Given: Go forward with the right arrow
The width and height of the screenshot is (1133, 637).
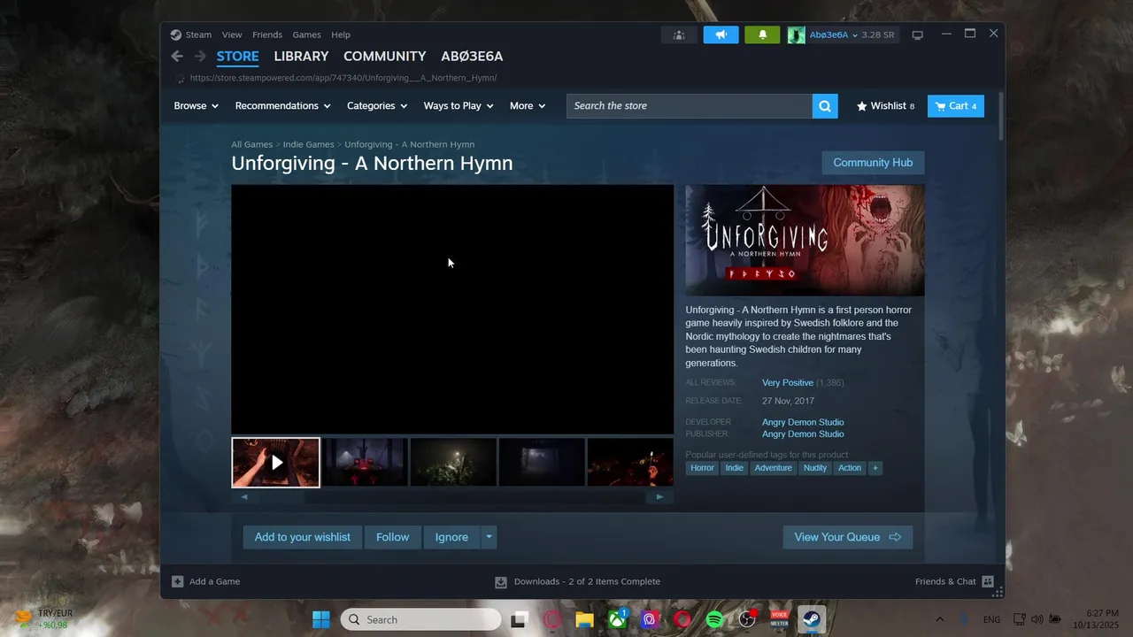Looking at the screenshot, I should point(200,56).
